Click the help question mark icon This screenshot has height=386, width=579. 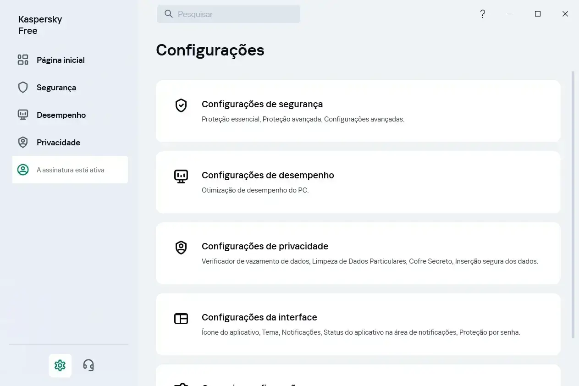483,14
